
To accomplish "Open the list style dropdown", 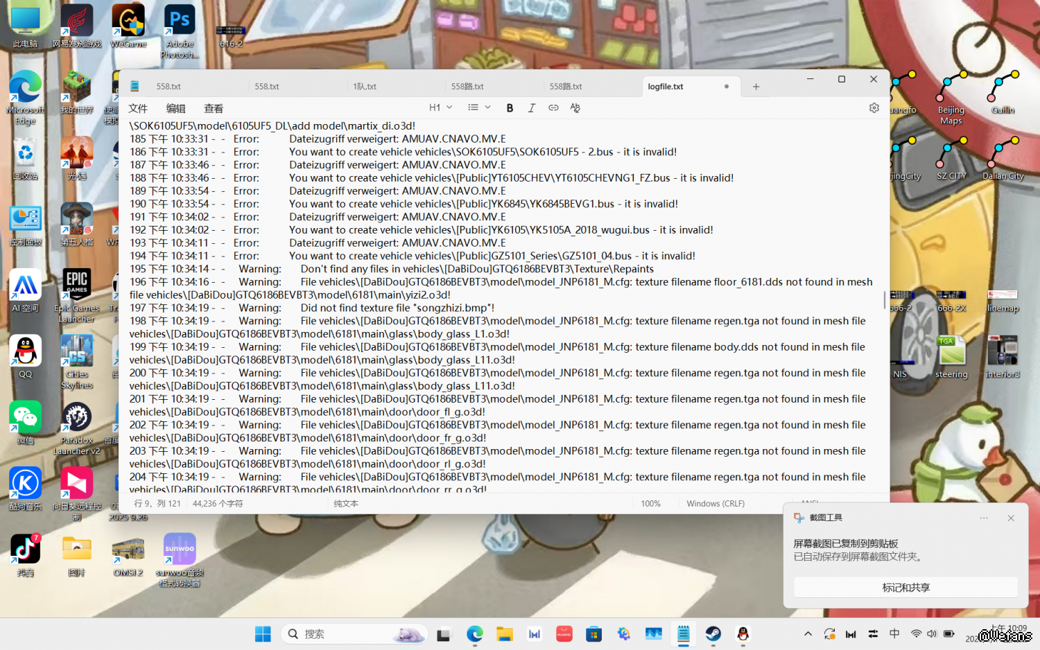I will click(x=479, y=107).
